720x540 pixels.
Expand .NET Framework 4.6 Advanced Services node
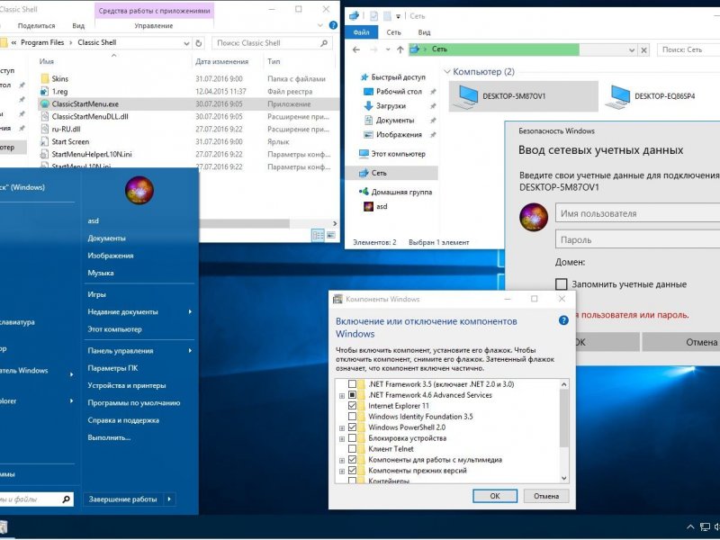(342, 395)
